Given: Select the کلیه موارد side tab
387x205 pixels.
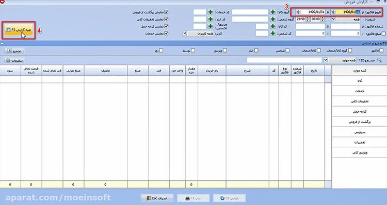Looking at the screenshot, I should (360, 71).
